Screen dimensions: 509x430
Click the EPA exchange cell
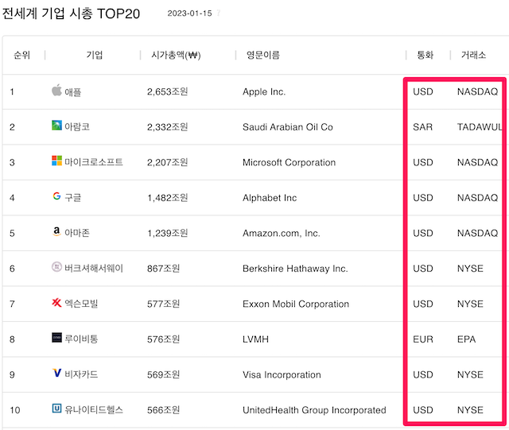(466, 339)
